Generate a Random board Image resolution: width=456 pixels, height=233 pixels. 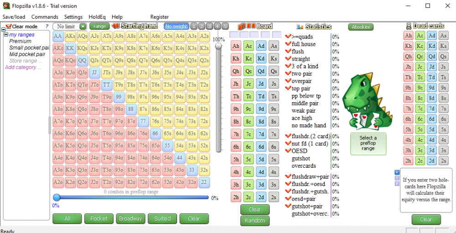pyautogui.click(x=255, y=221)
